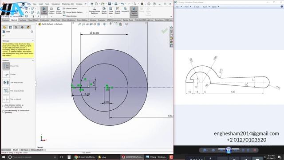
Task: Switch to the Features tab
Action: point(6,20)
